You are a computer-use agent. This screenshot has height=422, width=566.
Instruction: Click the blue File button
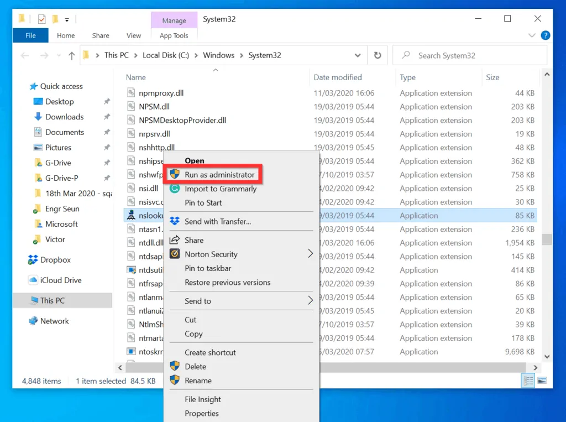pos(30,35)
